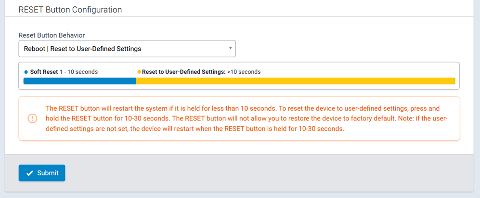Click the 'Soft Reset' legend label
The width and height of the screenshot is (480, 198).
coord(44,72)
